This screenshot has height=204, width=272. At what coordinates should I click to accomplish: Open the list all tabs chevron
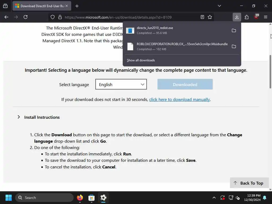point(219,6)
